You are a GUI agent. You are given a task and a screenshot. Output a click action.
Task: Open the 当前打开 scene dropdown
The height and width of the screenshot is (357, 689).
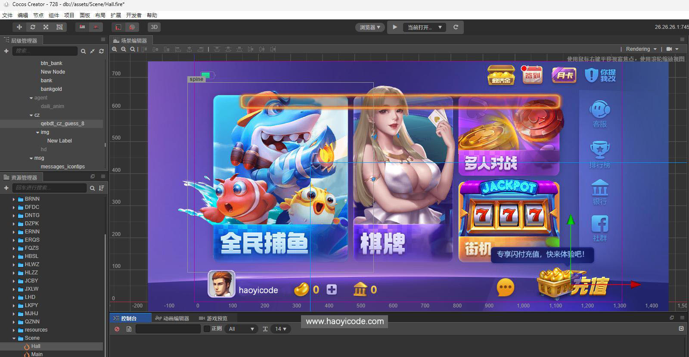coord(425,27)
